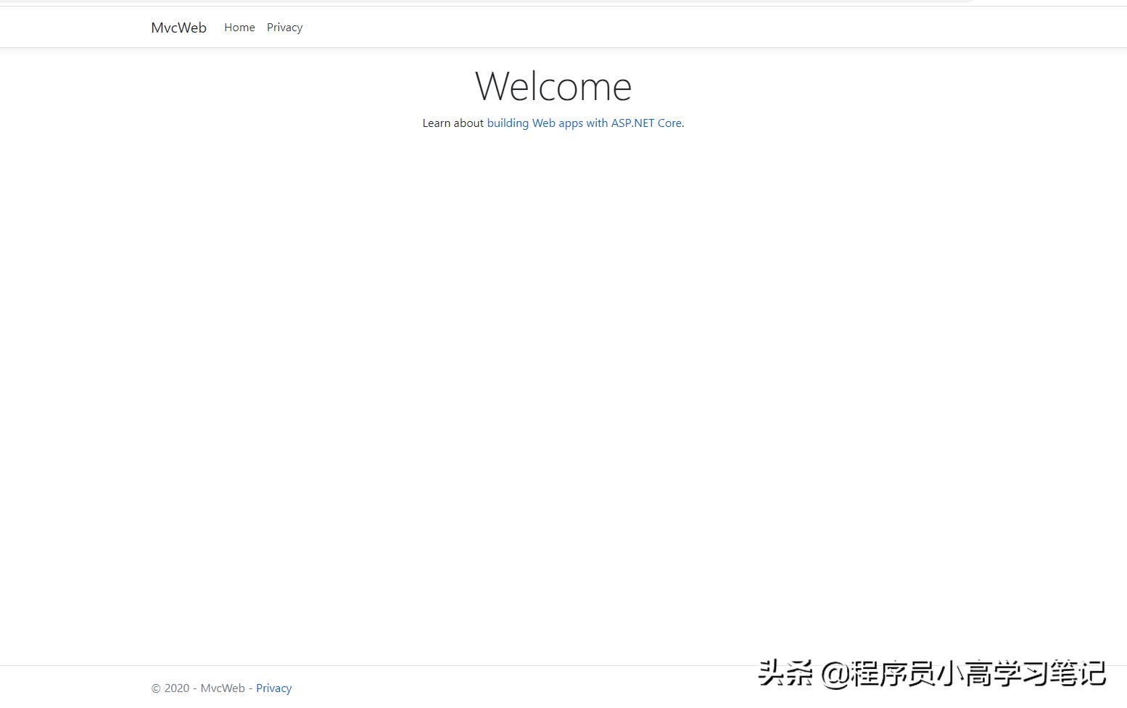Click the Learn about sentence text
1127x708 pixels.
point(453,123)
